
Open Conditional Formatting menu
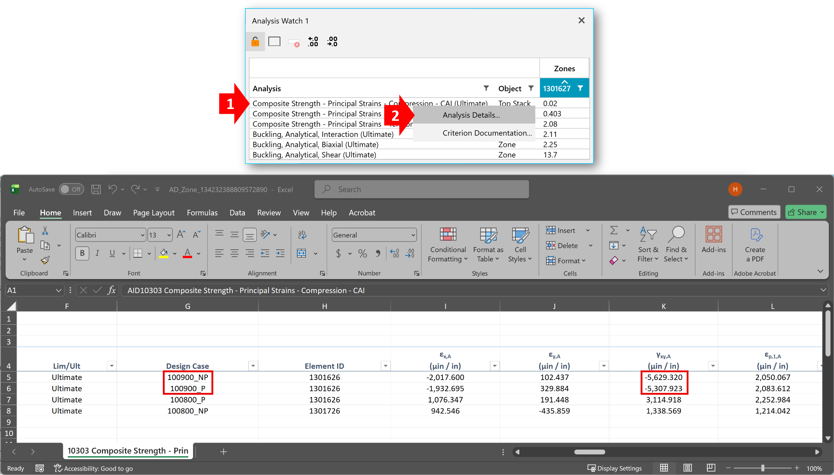pyautogui.click(x=448, y=244)
